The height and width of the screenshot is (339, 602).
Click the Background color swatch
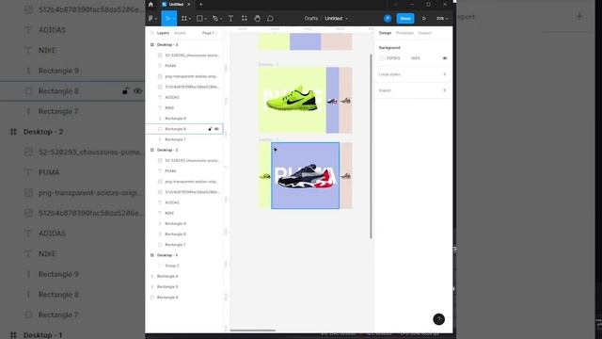[382, 58]
